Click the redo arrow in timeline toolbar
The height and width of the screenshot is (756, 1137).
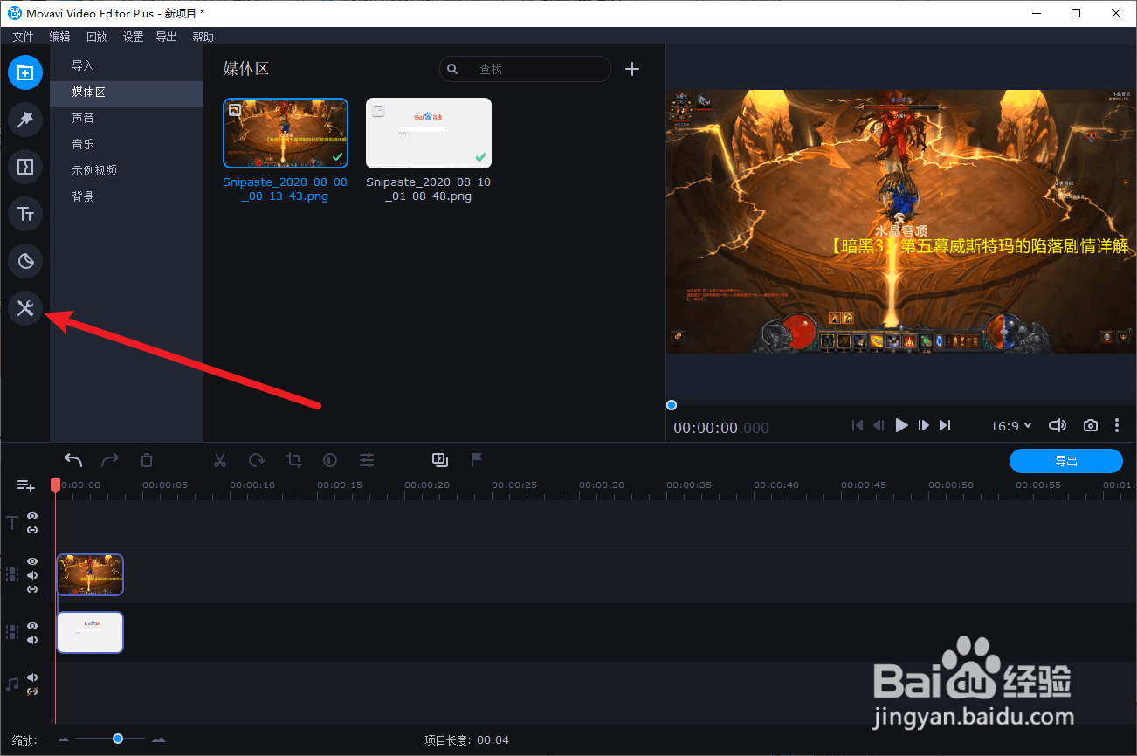[110, 459]
